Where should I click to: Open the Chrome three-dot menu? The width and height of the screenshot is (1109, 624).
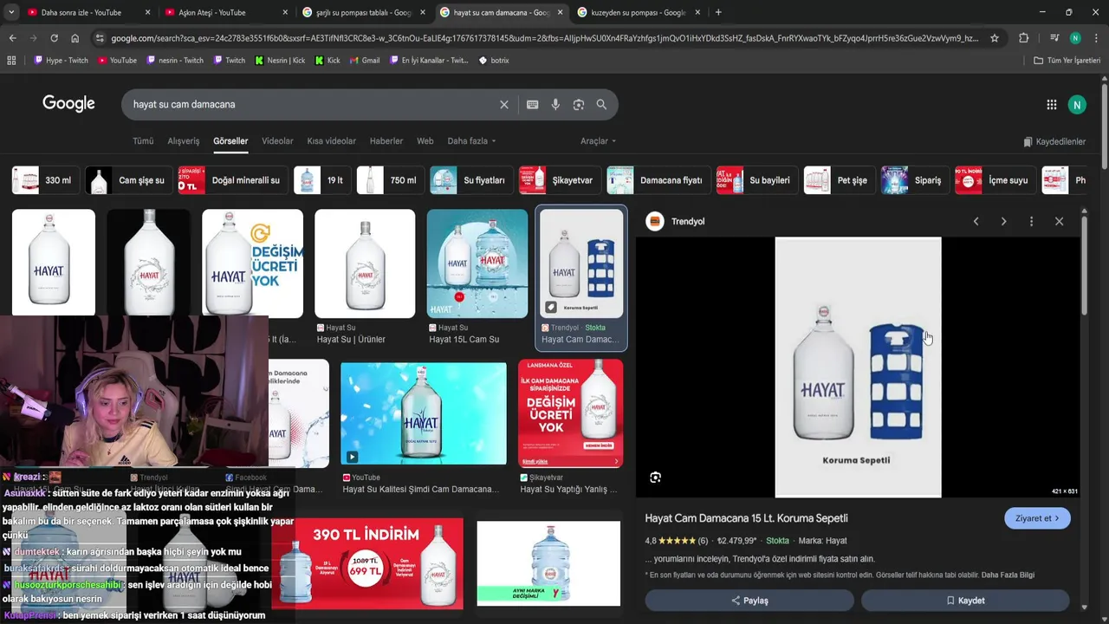coord(1097,38)
